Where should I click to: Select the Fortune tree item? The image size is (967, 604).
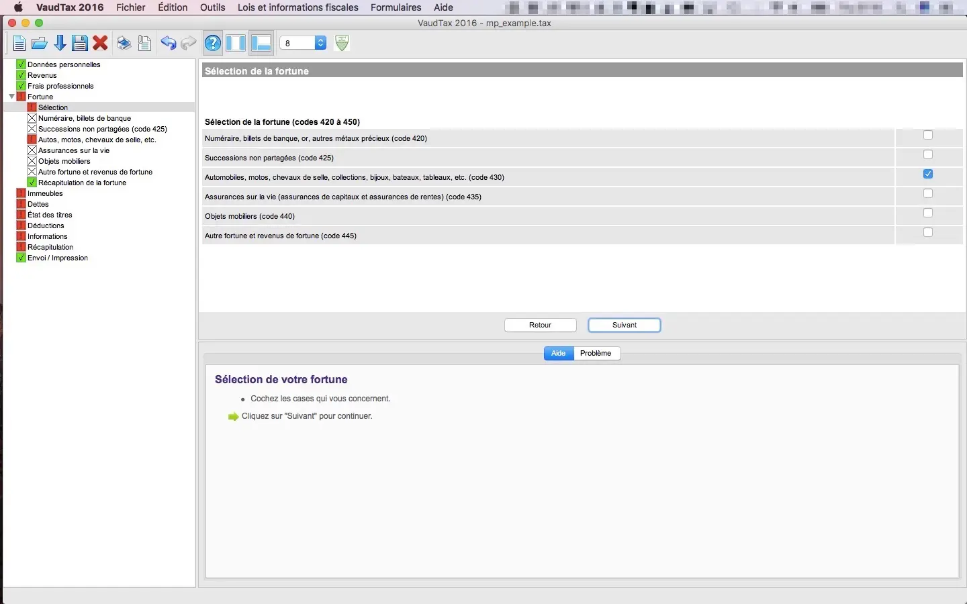coord(40,97)
